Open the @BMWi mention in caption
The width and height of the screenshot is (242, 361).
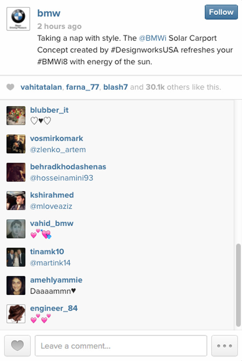coord(152,38)
